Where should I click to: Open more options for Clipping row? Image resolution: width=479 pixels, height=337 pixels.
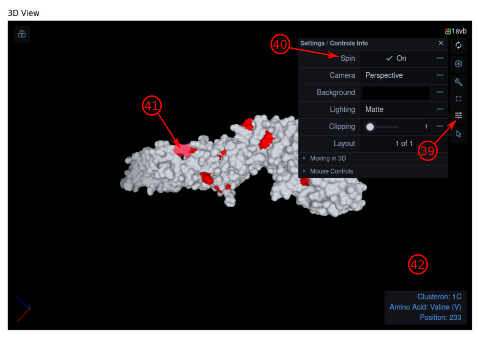pyautogui.click(x=440, y=126)
